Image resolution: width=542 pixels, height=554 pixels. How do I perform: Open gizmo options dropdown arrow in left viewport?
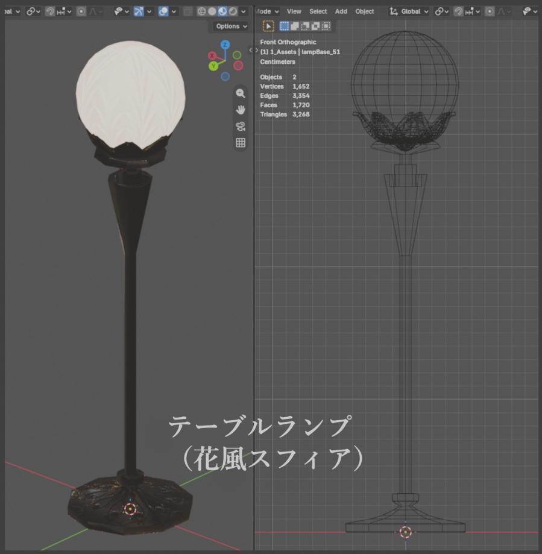[149, 11]
